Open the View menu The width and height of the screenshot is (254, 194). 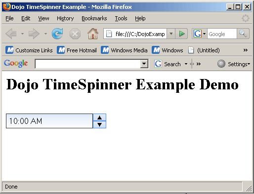[x=43, y=18]
